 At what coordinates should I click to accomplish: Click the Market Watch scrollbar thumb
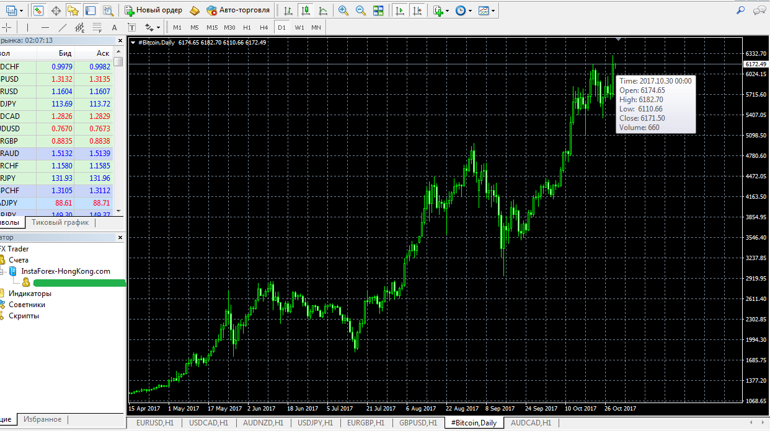click(118, 61)
